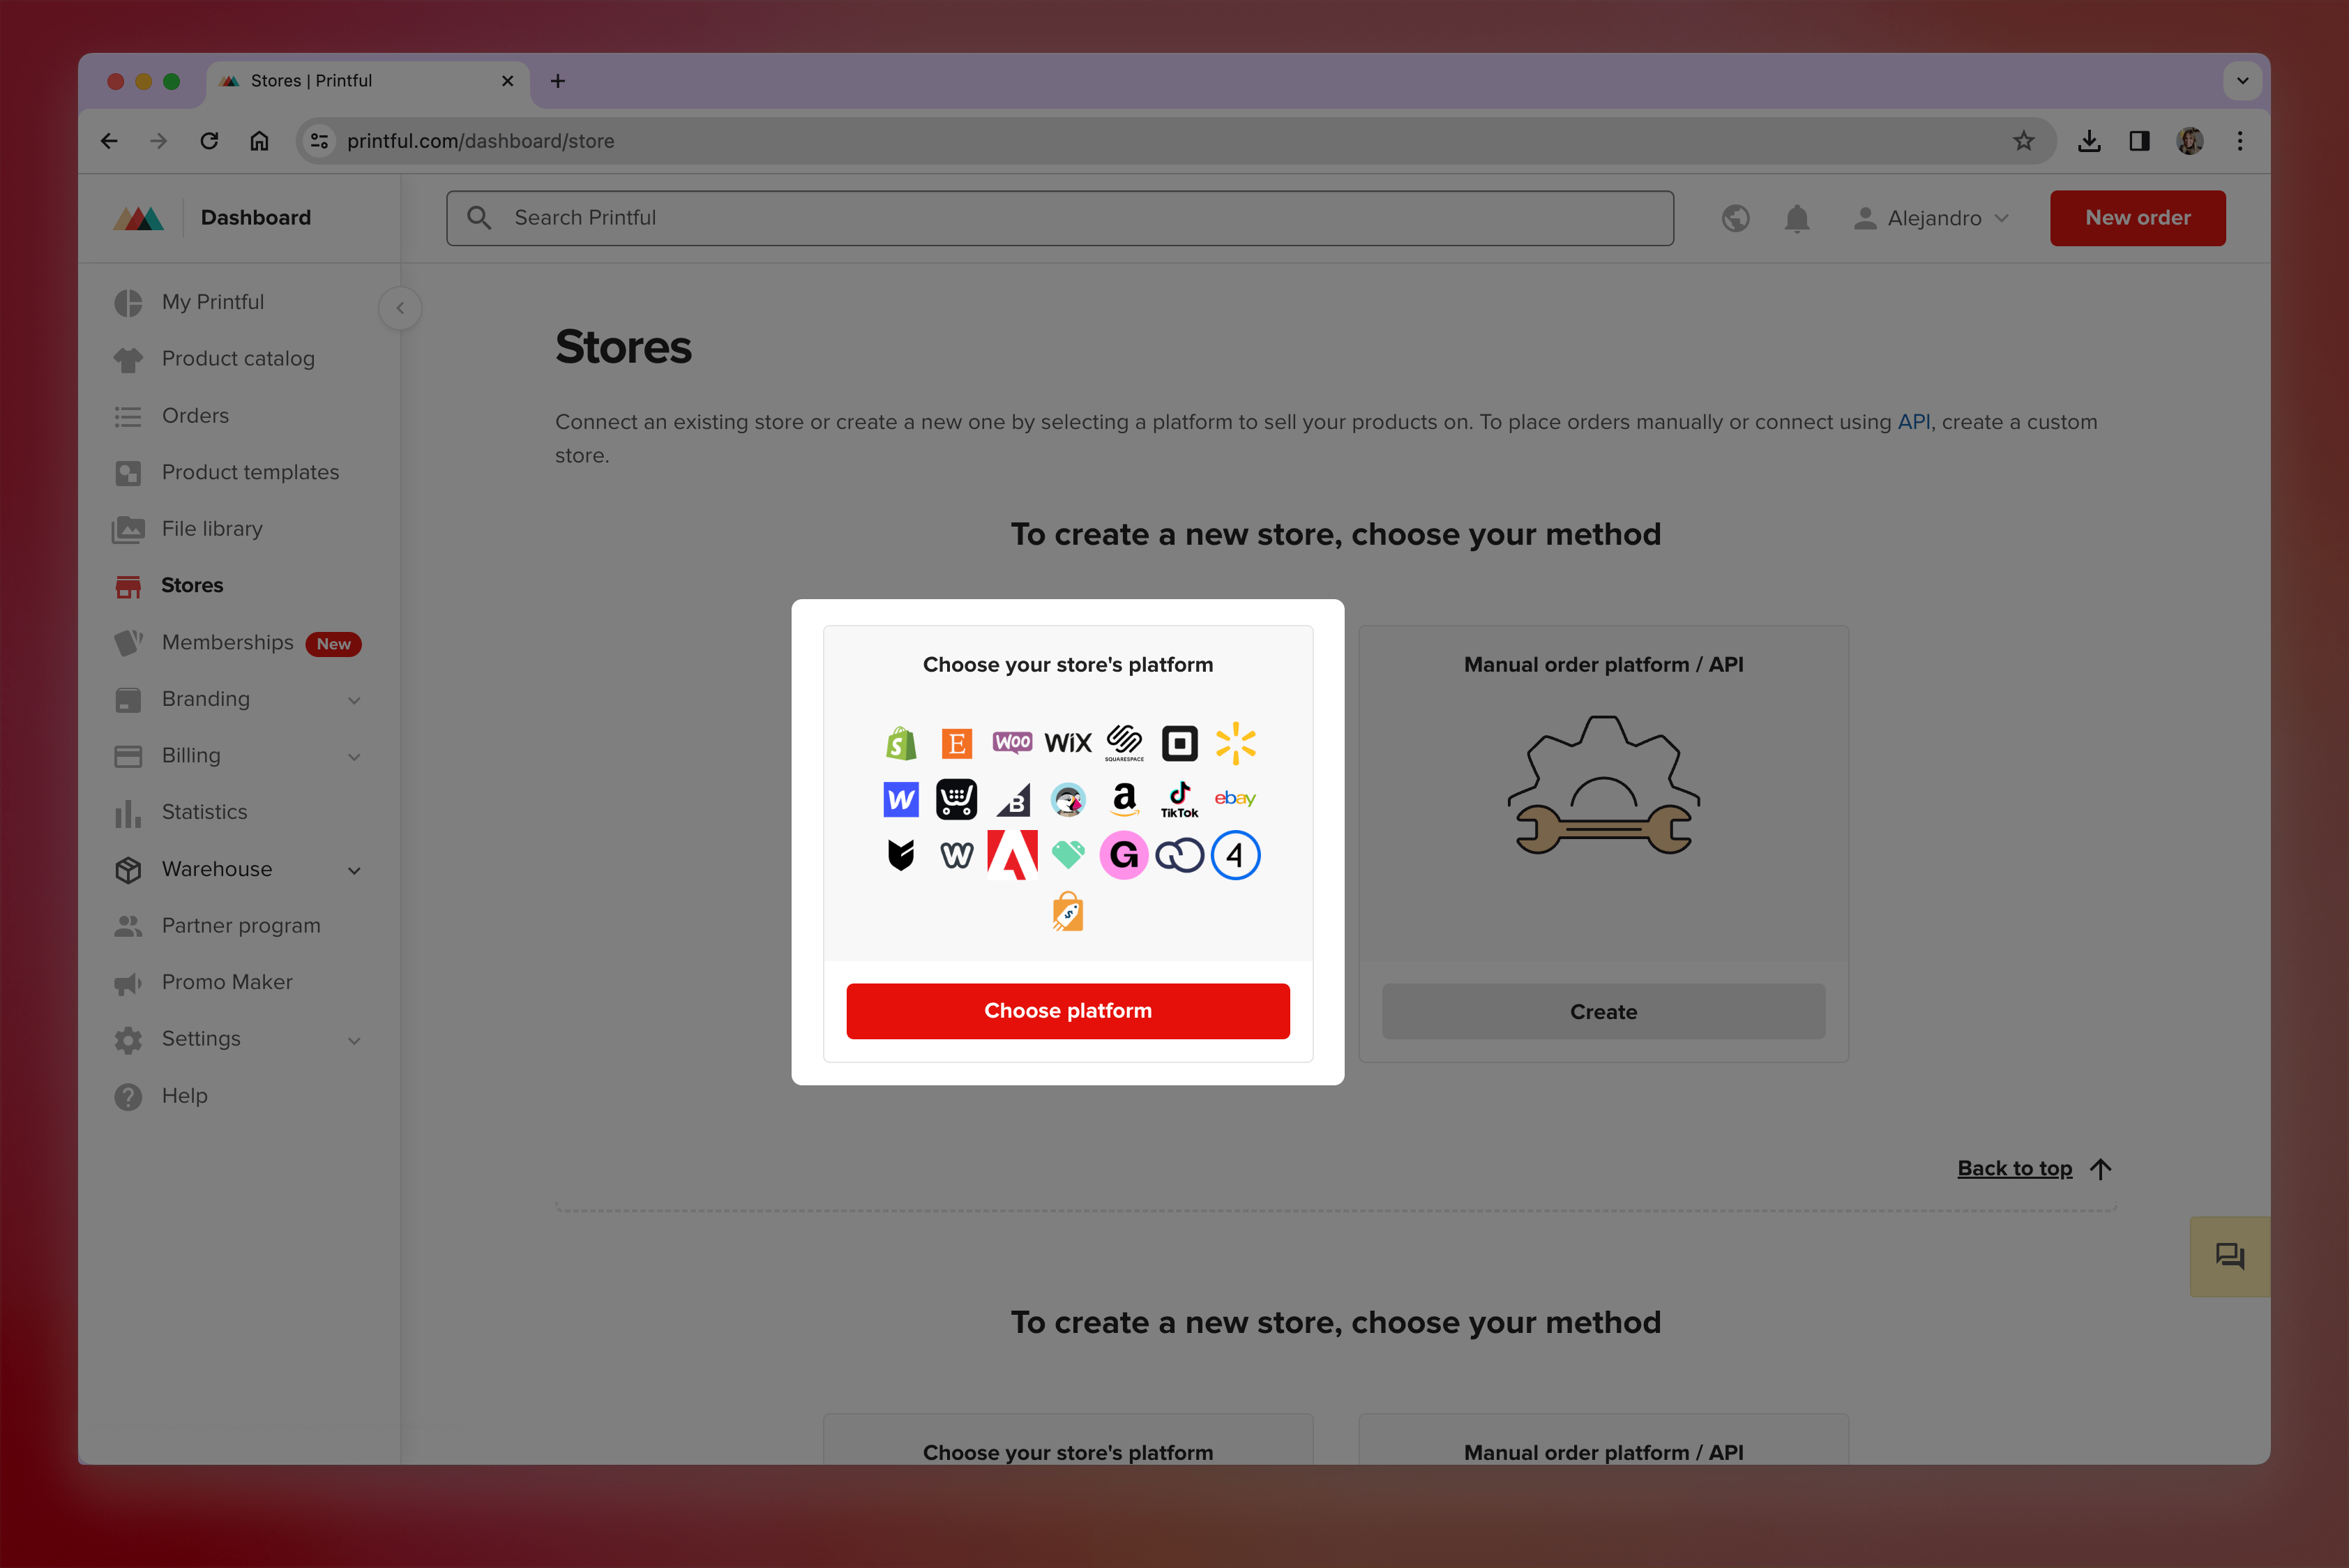Screen dimensions: 2349x1568
Task: Click the New order button
Action: coord(2137,218)
